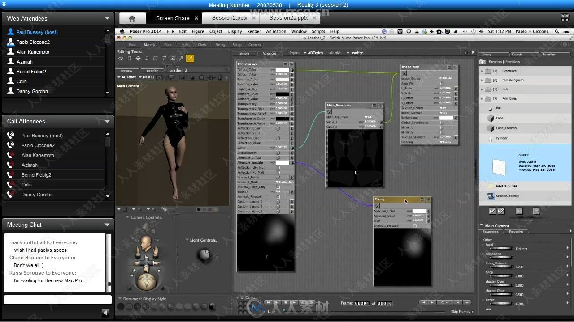Image resolution: width=574 pixels, height=322 pixels.
Task: Click the Ambient_Color black swatch
Action: click(282, 94)
